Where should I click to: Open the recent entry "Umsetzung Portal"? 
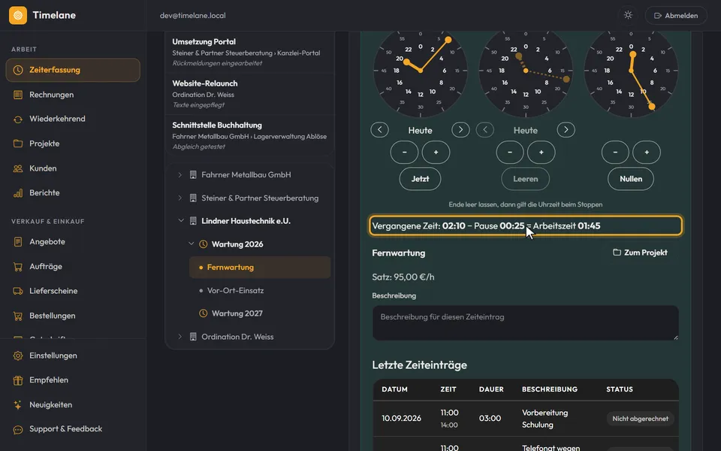[249, 52]
